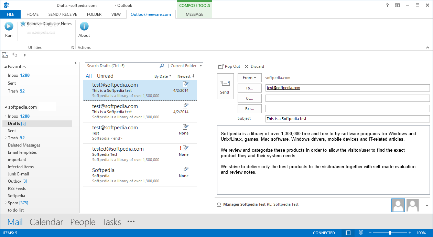Click Ribbon Display Options icon
Image resolution: width=433 pixels, height=237 pixels.
pyautogui.click(x=397, y=5)
